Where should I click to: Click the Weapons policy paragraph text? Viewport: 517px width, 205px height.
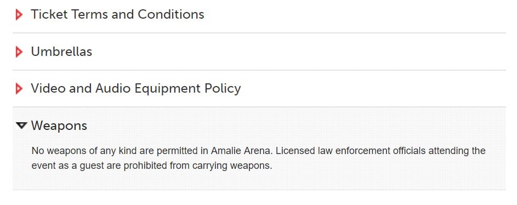(x=259, y=158)
